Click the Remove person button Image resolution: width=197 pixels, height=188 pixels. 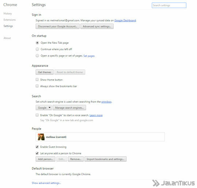tap(76, 159)
